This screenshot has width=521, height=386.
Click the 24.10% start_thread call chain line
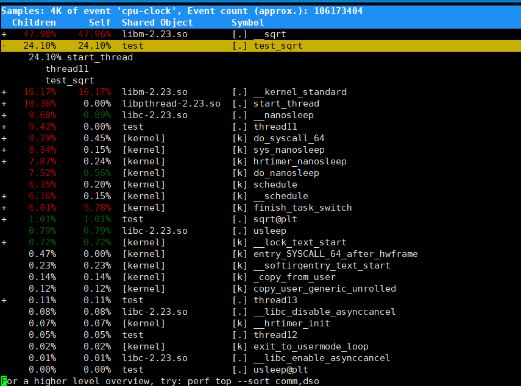tap(80, 57)
